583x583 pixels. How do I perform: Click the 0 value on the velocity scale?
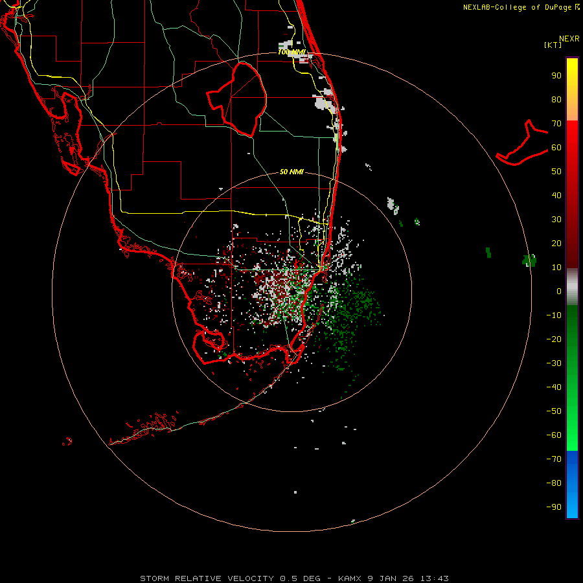click(x=559, y=291)
